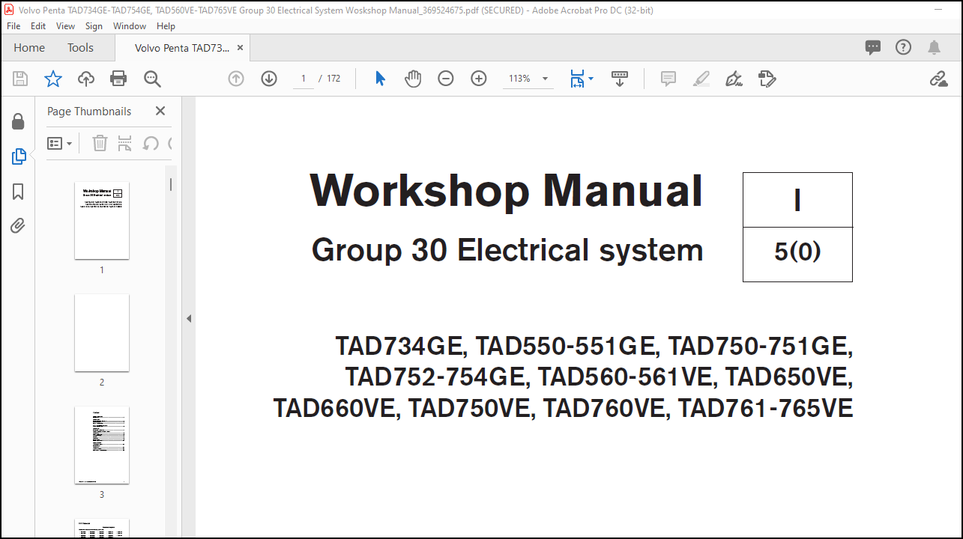Go to next page arrow
This screenshot has height=539, width=963.
[269, 79]
